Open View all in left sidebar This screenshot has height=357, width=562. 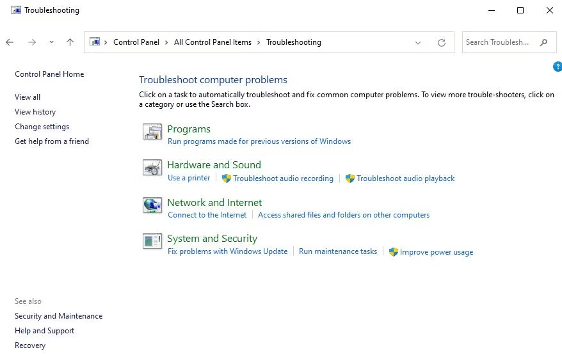coord(28,97)
